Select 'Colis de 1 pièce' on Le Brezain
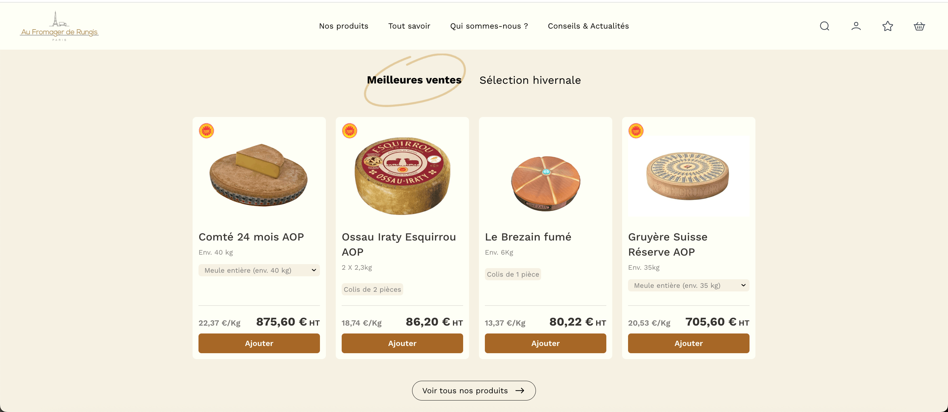 (x=513, y=274)
